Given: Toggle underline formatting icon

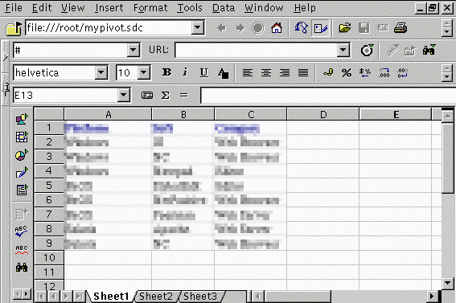Looking at the screenshot, I should point(203,72).
